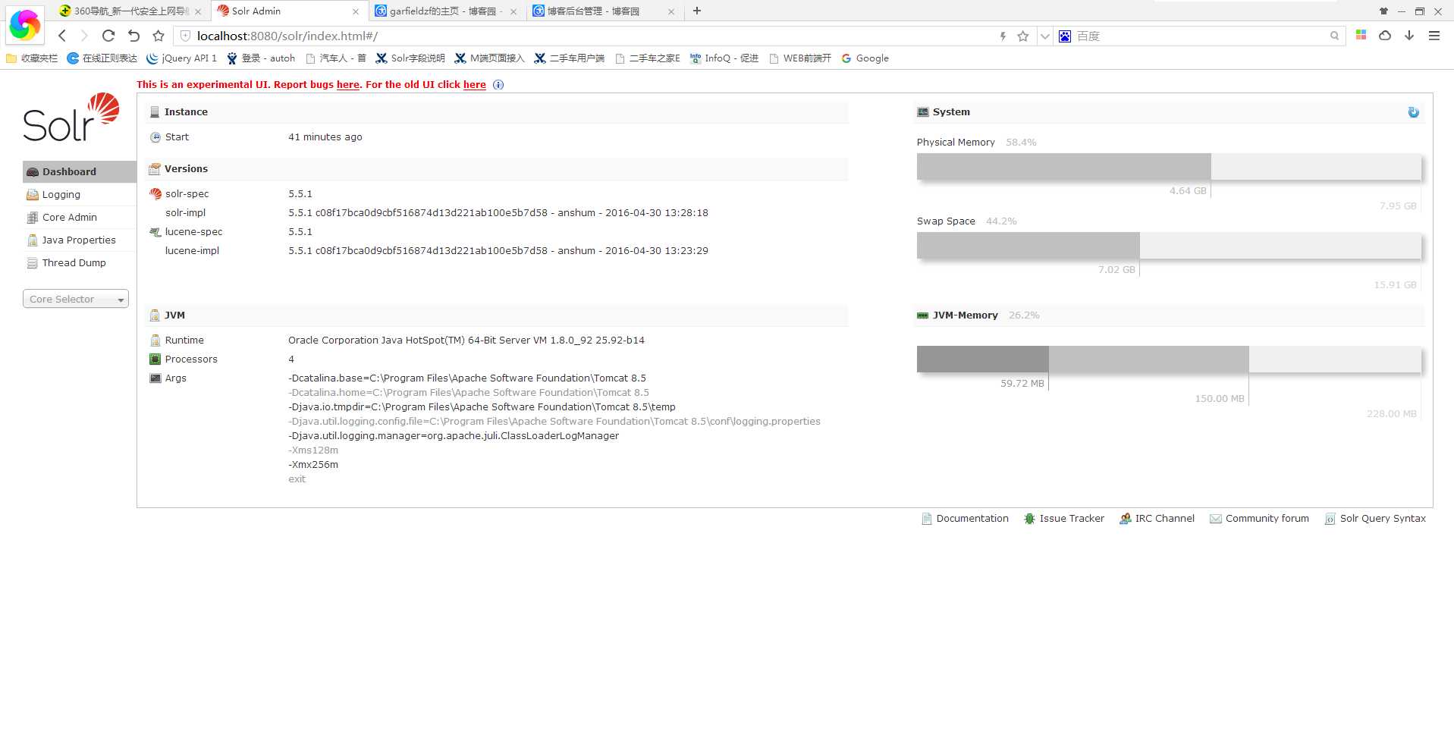Click the Java Properties sidebar icon

click(x=33, y=240)
